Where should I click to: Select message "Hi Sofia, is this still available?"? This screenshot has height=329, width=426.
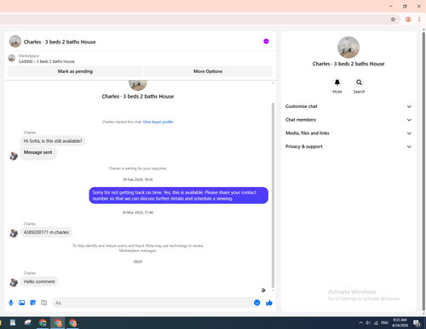coord(53,141)
